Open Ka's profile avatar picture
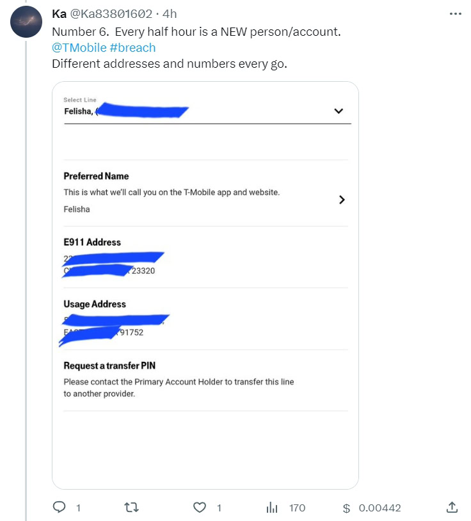This screenshot has width=471, height=521. click(28, 22)
